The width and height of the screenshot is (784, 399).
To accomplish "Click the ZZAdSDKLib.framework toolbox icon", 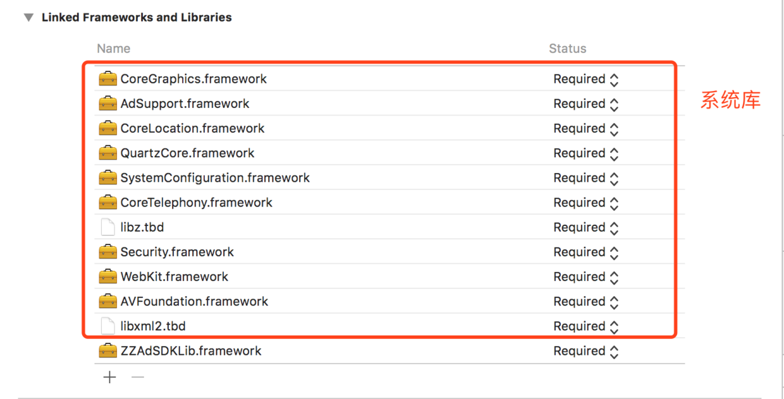I will [108, 351].
